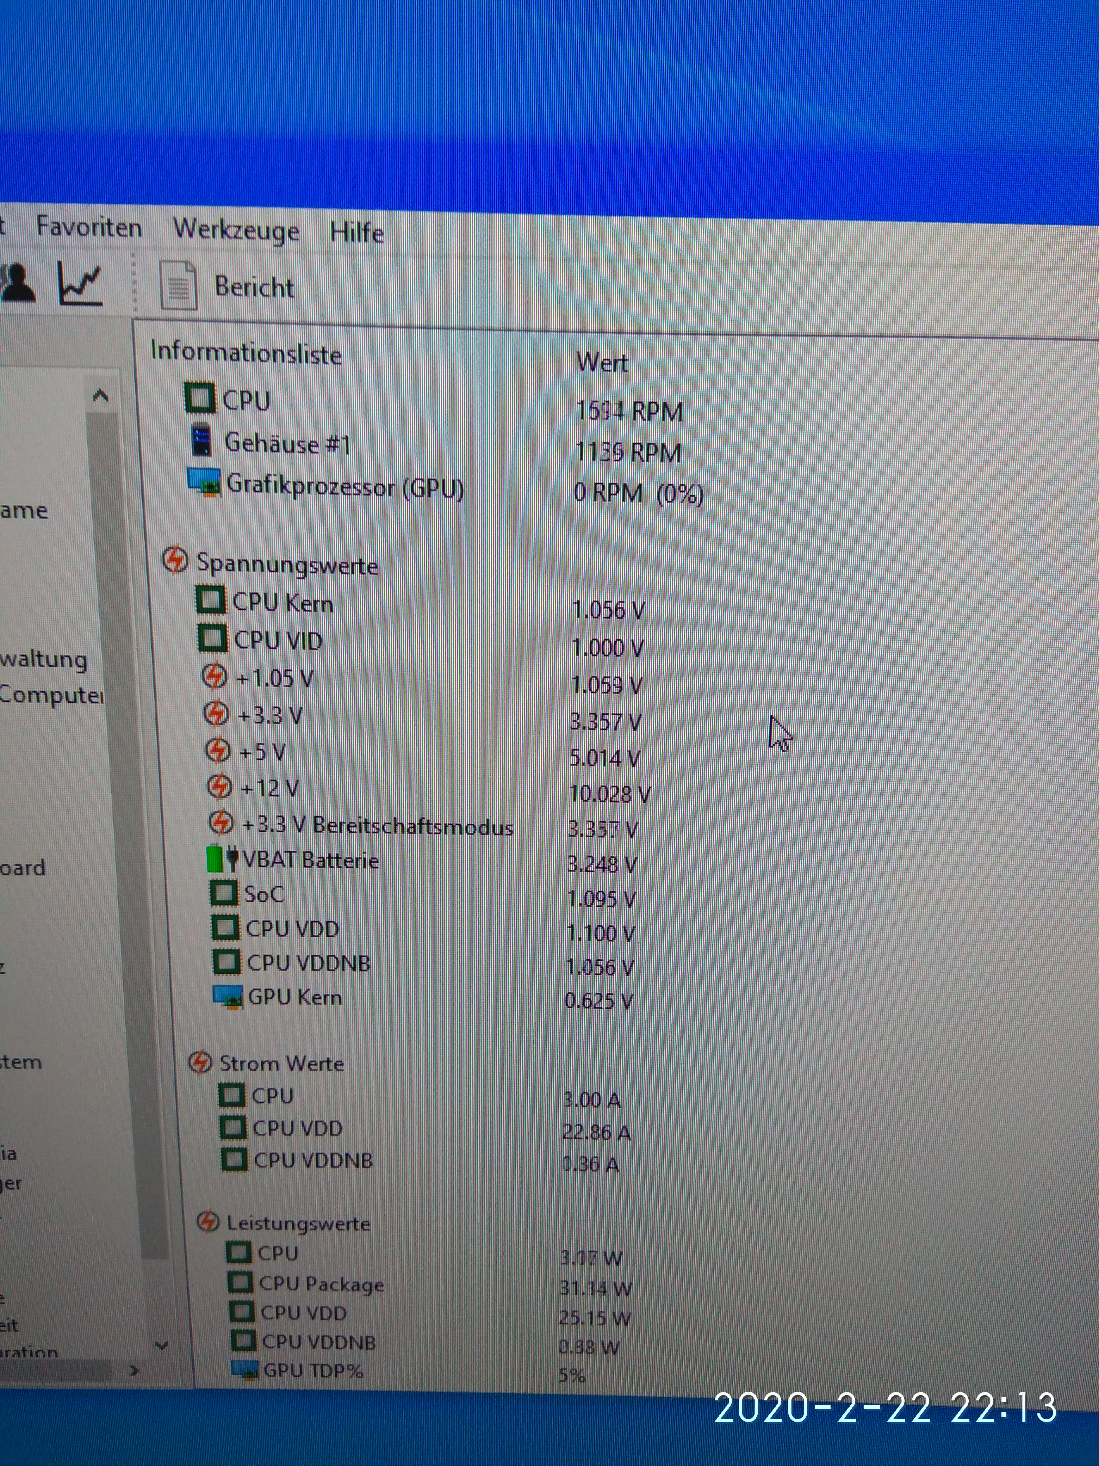The width and height of the screenshot is (1099, 1466).
Task: Click the Grafikprozessor (GPU) monitor icon
Action: click(x=204, y=482)
